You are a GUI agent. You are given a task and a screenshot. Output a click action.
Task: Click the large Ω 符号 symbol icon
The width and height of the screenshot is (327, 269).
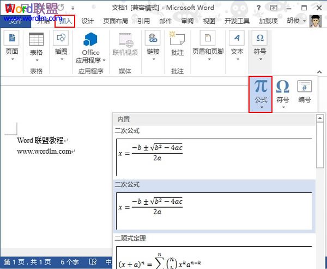282,86
